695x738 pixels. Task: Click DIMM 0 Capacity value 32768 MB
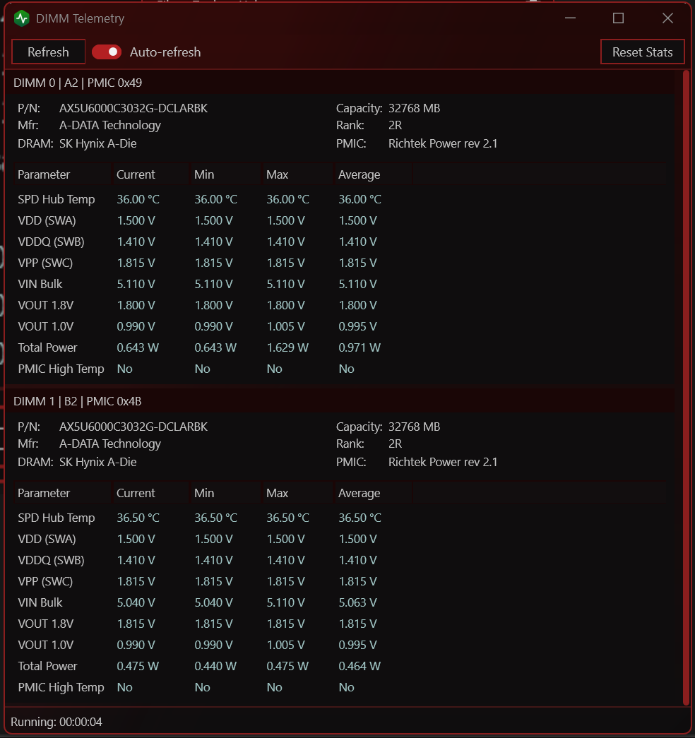(415, 108)
